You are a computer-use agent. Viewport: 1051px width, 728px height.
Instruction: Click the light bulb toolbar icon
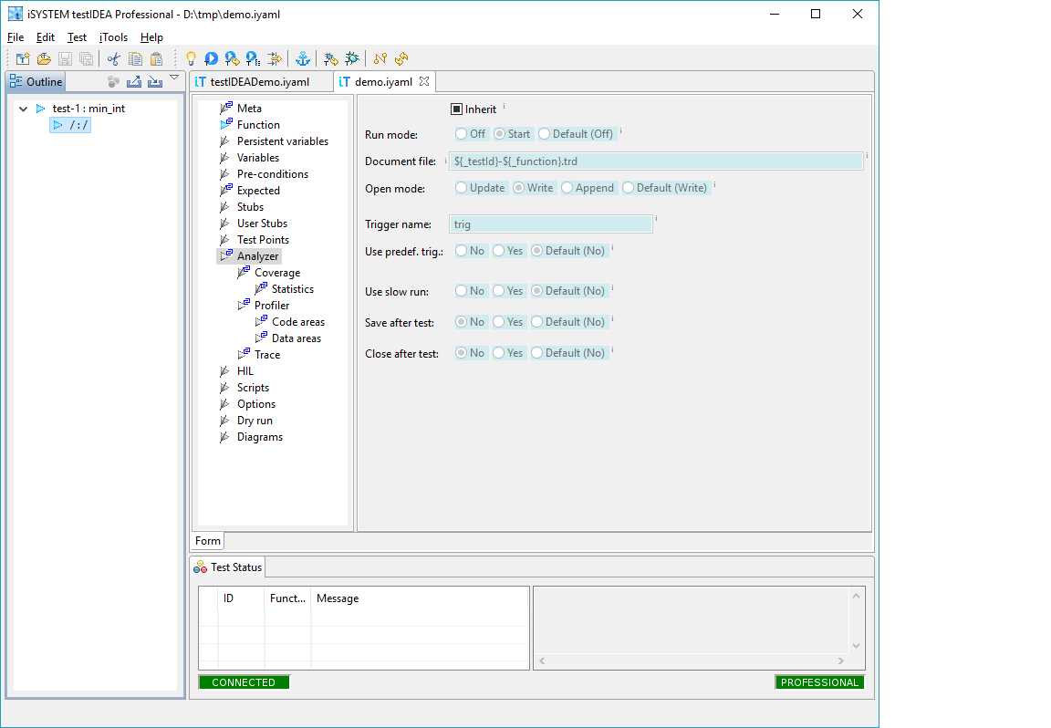coord(191,59)
